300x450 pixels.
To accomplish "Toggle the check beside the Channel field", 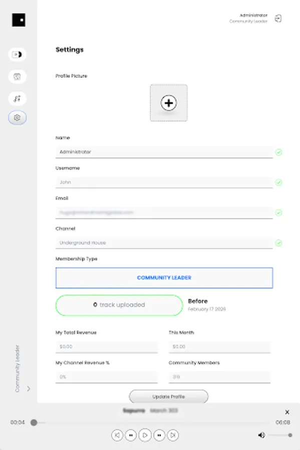I will pyautogui.click(x=278, y=242).
